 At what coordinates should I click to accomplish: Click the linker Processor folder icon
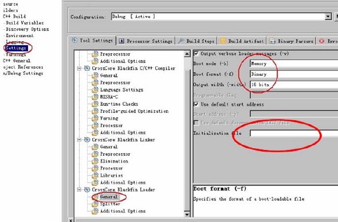pos(95,168)
